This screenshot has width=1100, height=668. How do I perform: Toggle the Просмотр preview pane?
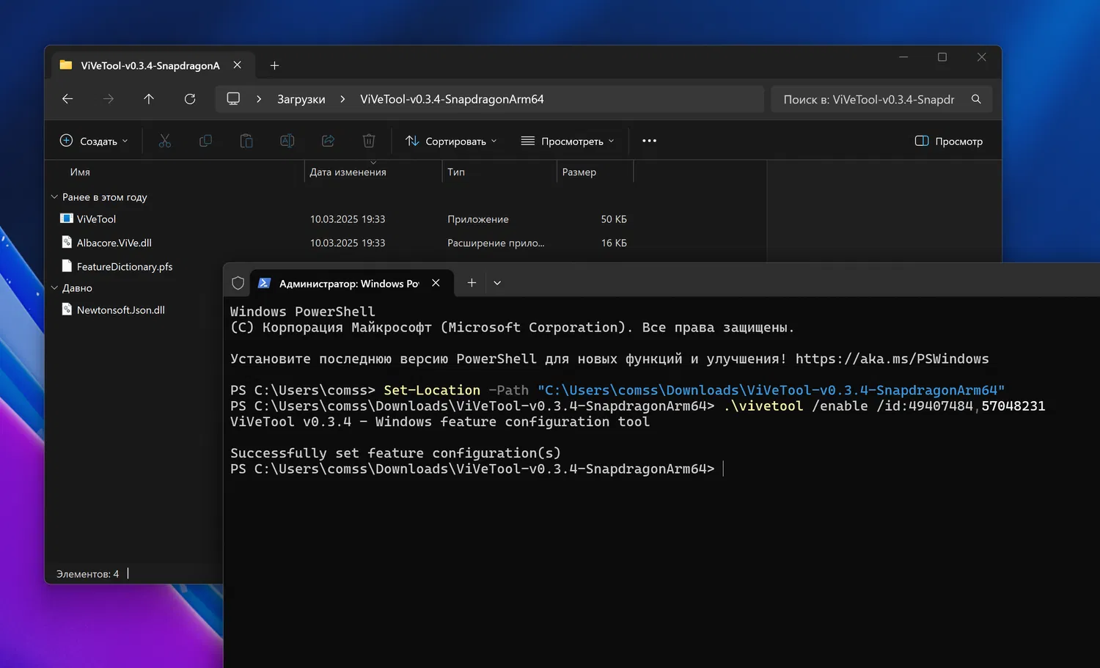(949, 141)
